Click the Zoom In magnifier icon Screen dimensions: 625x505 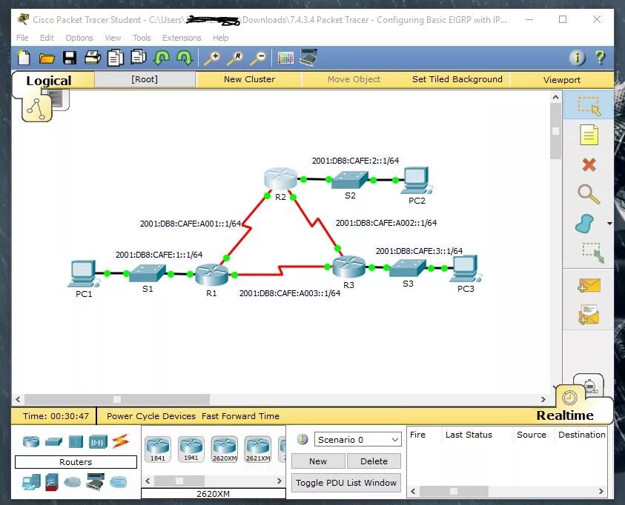click(211, 58)
